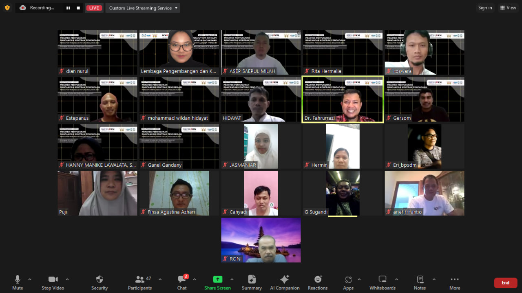Expand audio options arrow beside Mute
522x293 pixels.
coord(30,280)
